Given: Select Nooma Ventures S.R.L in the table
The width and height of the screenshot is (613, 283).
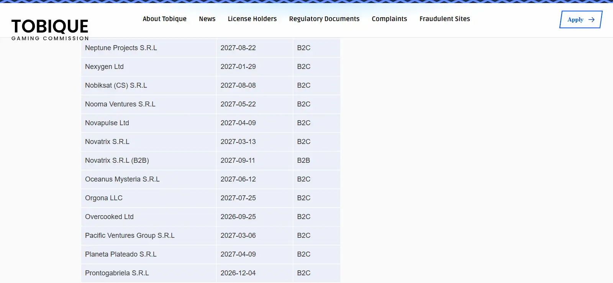Looking at the screenshot, I should pyautogui.click(x=120, y=104).
